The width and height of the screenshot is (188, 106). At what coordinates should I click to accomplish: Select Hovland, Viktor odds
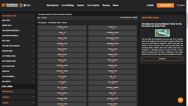point(113,66)
